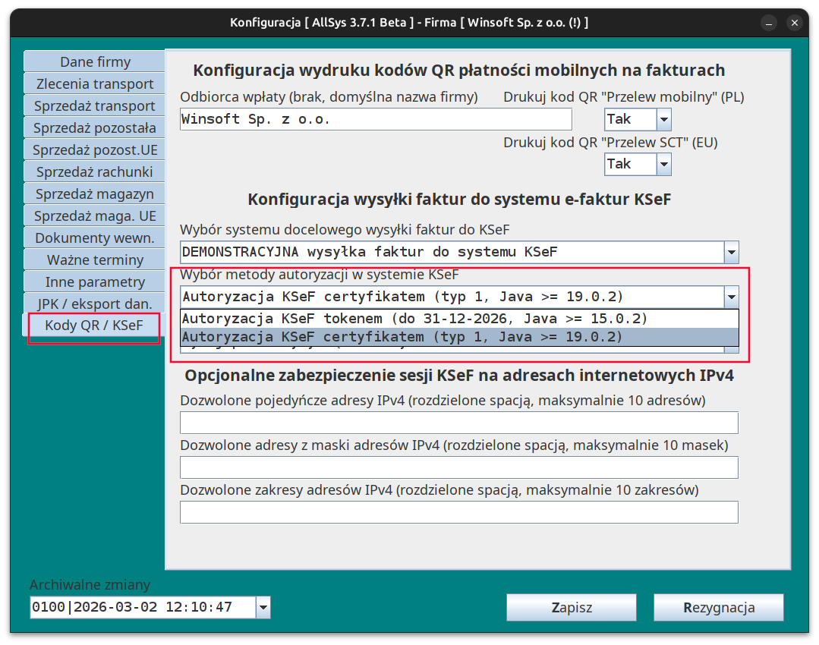The image size is (819, 645).
Task: Go to Sprzedaż rachunki tab
Action: click(x=95, y=172)
